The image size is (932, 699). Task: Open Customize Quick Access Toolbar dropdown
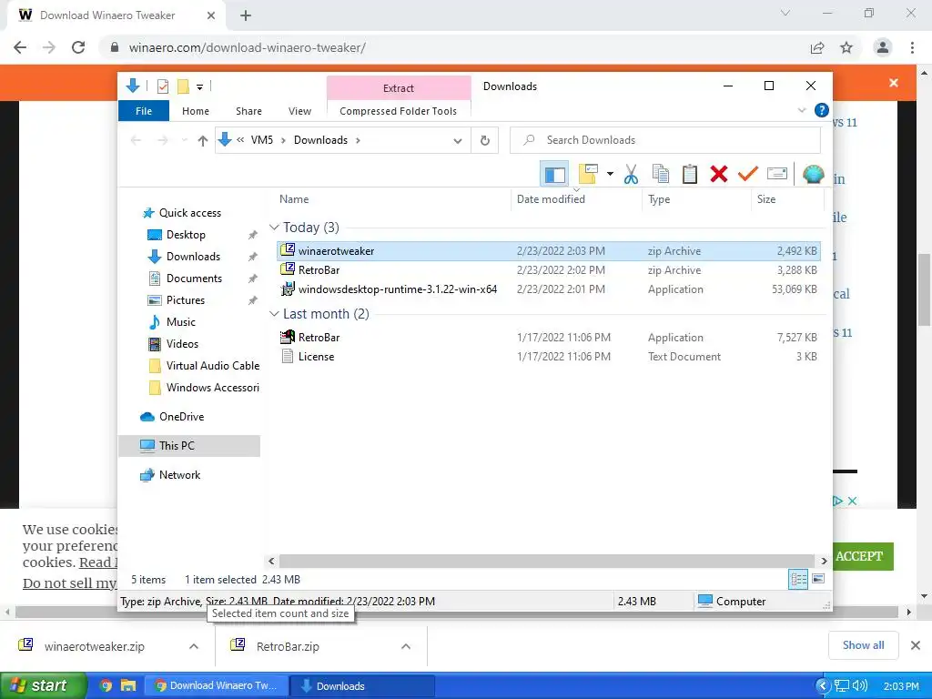coord(199,87)
